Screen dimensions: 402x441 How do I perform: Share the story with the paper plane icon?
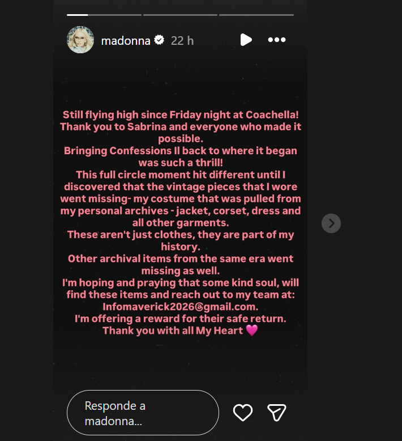277,413
